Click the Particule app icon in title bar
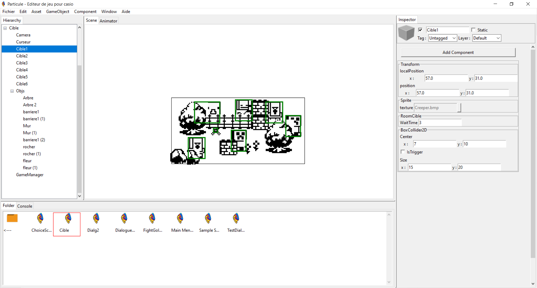Screen dimensions: 537x288 (x=3, y=4)
